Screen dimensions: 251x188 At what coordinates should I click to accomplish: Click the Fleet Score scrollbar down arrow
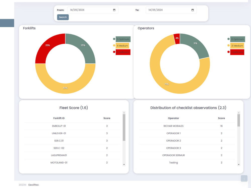point(124,164)
